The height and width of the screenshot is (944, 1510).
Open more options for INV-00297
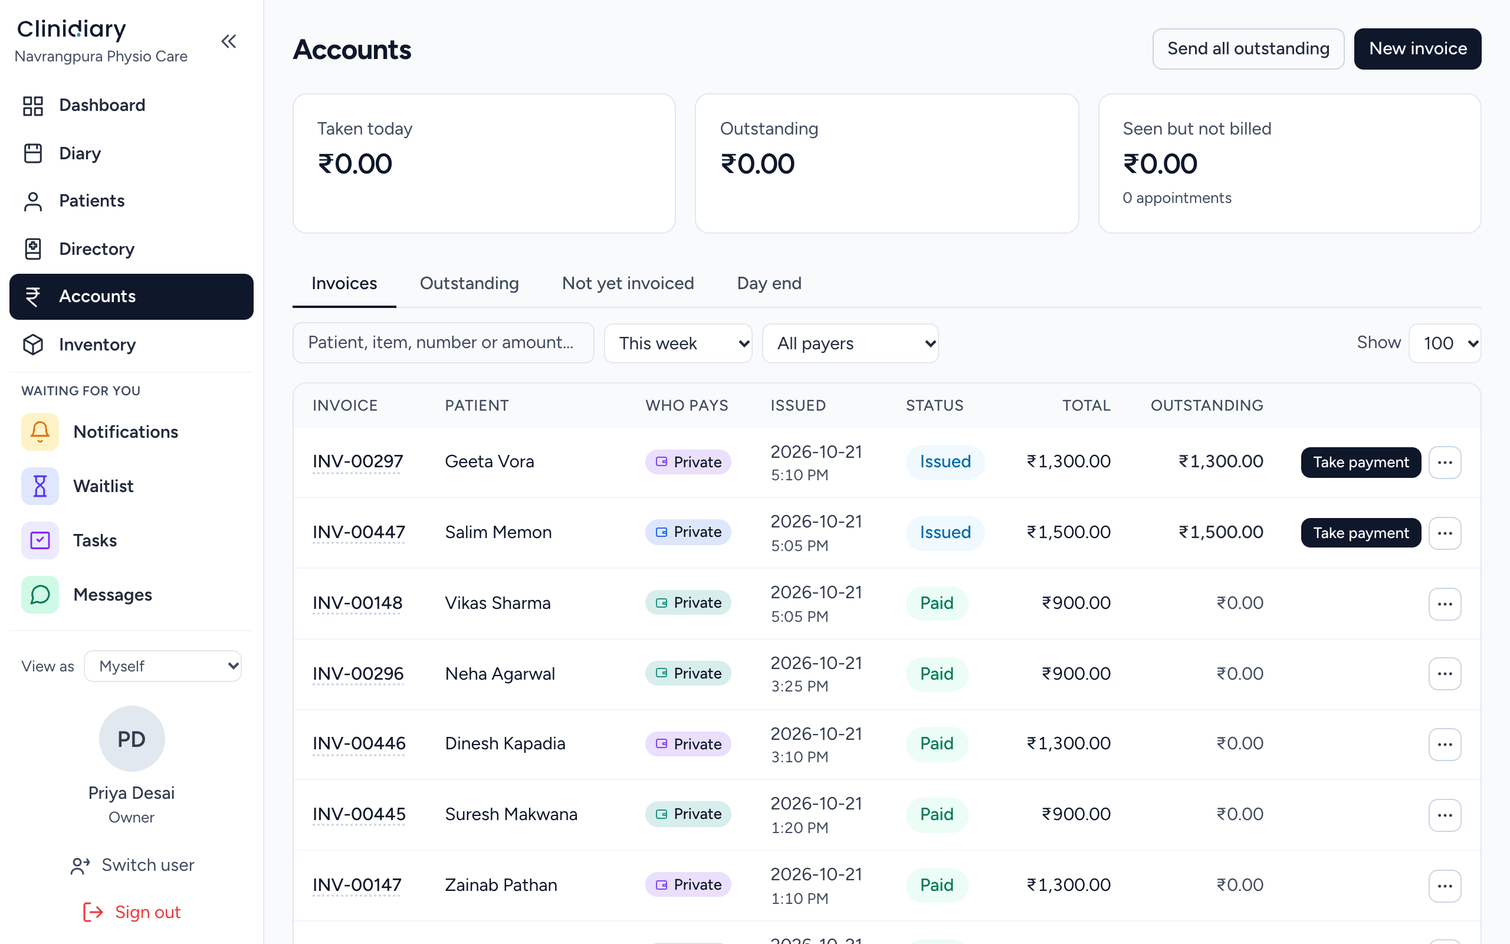[x=1445, y=462]
